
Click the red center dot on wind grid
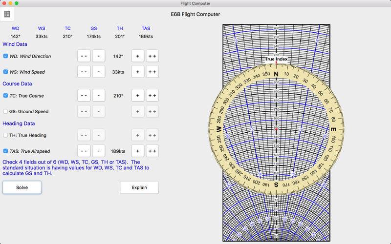point(276,129)
